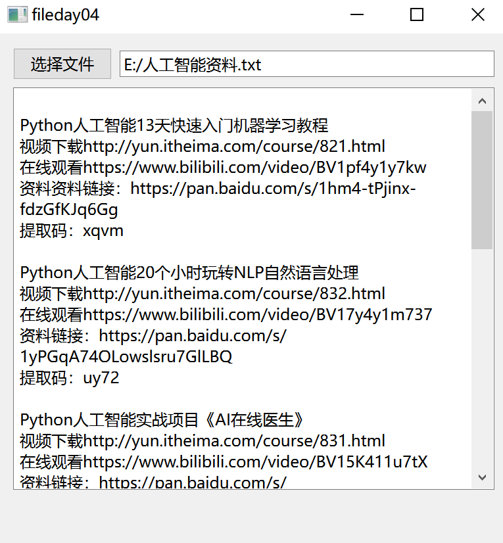Click the 资料资料链接 pan.baidu line
This screenshot has height=543, width=503.
218,189
